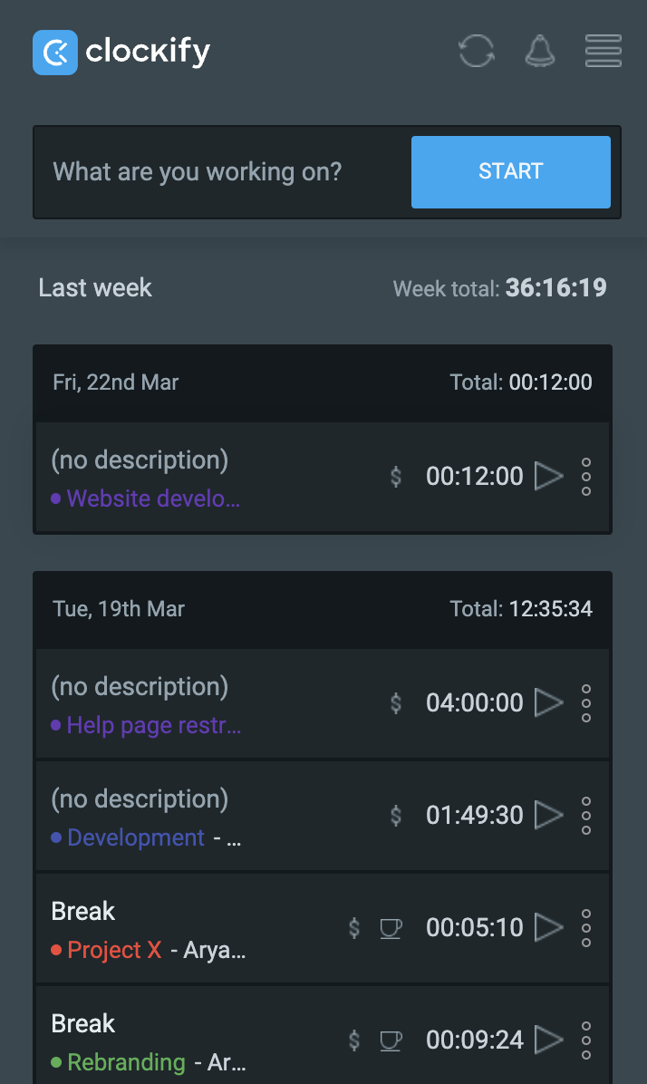Image resolution: width=647 pixels, height=1084 pixels.
Task: Toggle billable on the Help page entry
Action: click(396, 703)
